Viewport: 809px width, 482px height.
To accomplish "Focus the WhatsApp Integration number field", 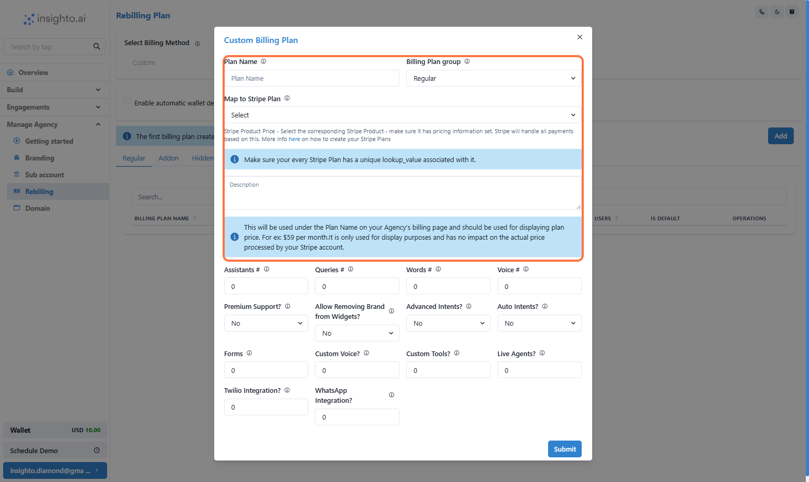I will pos(357,417).
